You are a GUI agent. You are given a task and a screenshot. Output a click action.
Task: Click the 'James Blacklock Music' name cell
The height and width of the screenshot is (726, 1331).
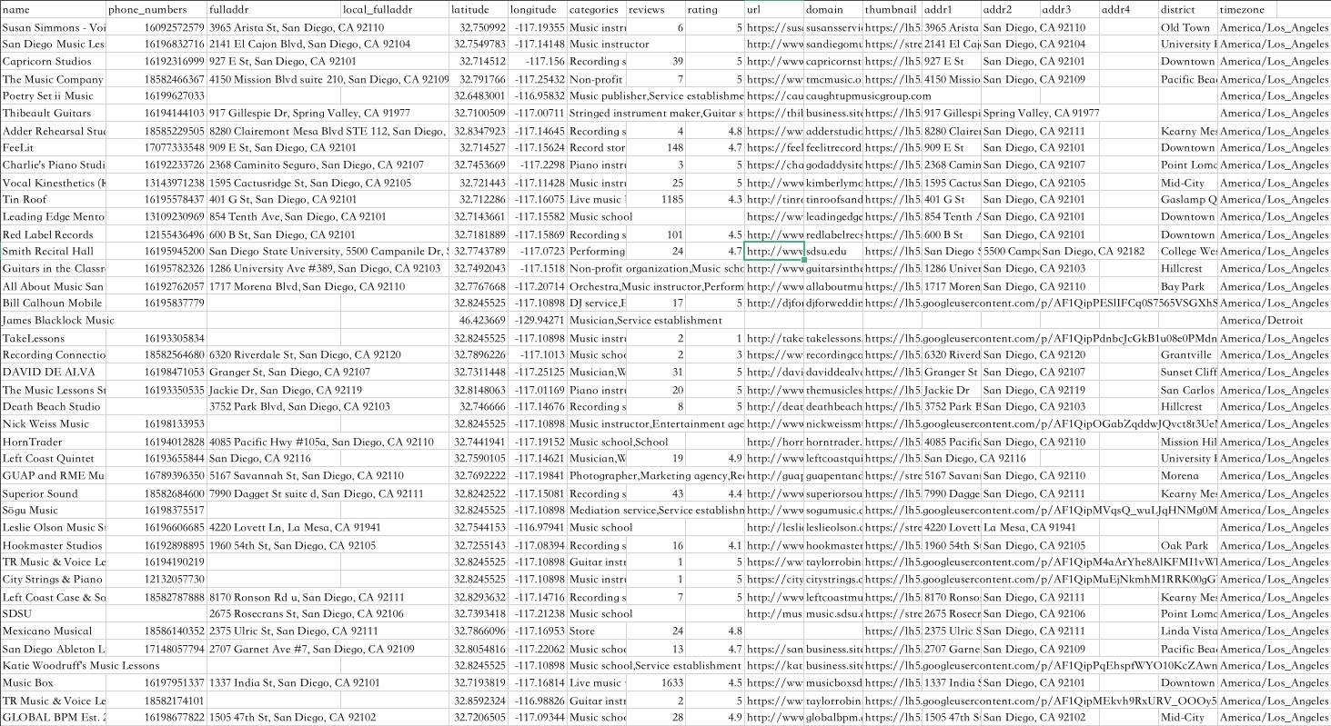53,320
